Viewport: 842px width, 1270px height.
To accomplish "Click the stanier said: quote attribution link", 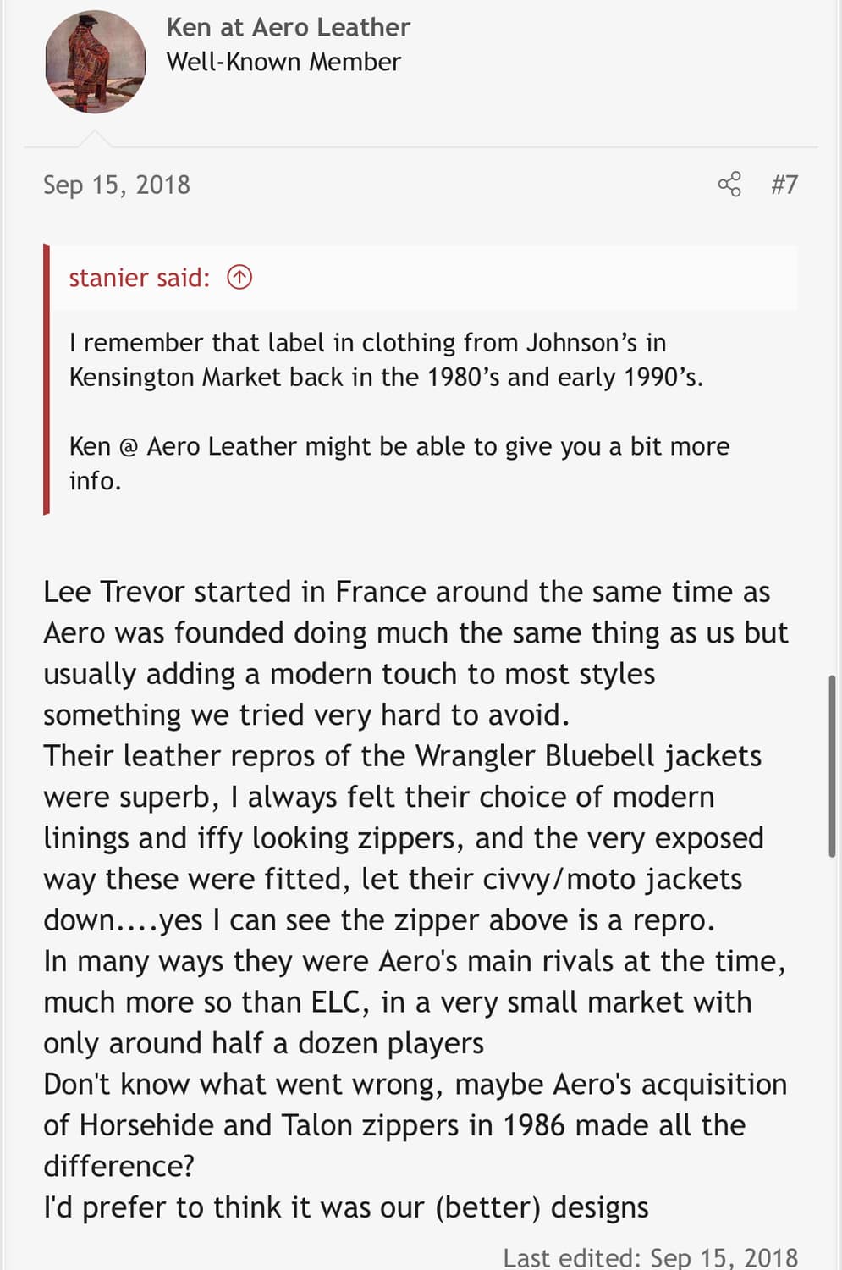I will pyautogui.click(x=138, y=277).
